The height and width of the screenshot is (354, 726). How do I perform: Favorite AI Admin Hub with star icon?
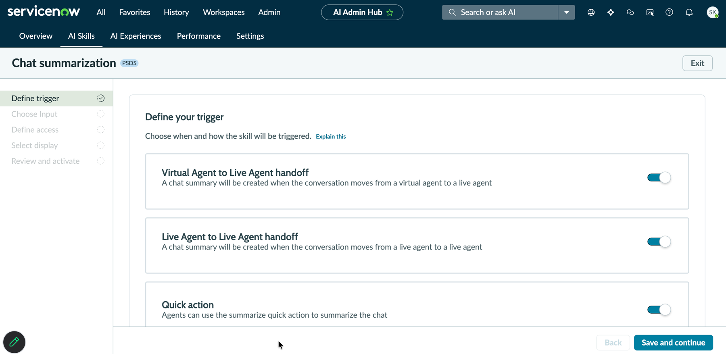(x=390, y=12)
